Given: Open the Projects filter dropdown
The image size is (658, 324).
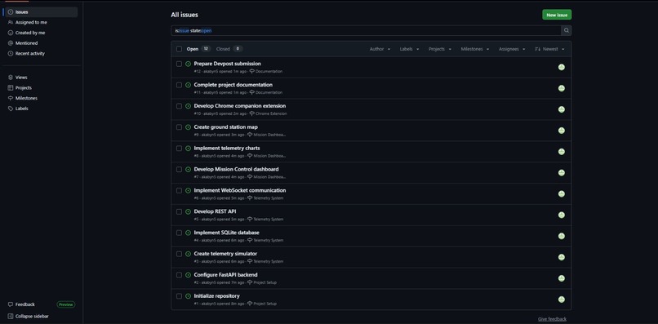Looking at the screenshot, I should [440, 49].
